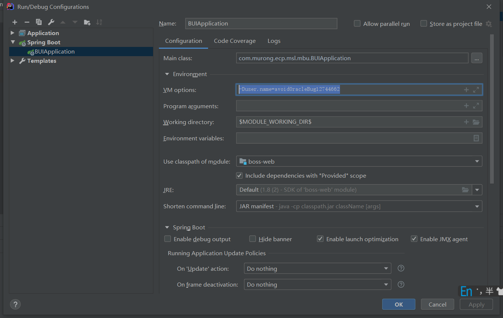
Task: Click into the Name field
Action: 261,24
